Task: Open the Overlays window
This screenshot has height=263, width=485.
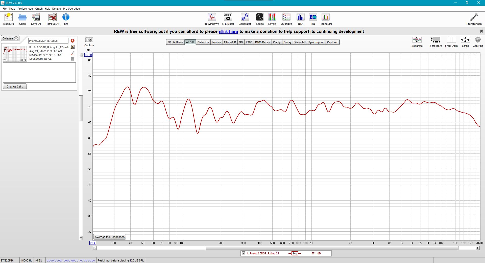Action: (286, 19)
